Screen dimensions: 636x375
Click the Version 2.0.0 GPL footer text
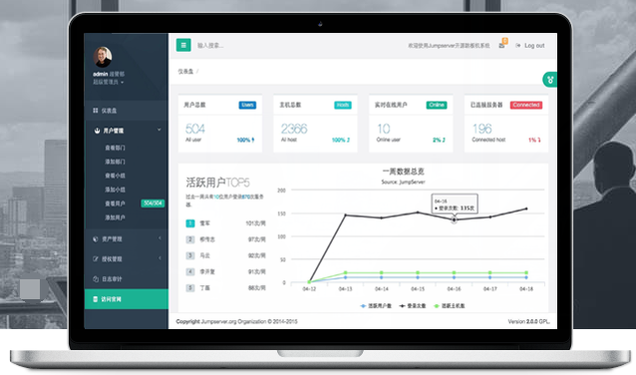pos(529,321)
